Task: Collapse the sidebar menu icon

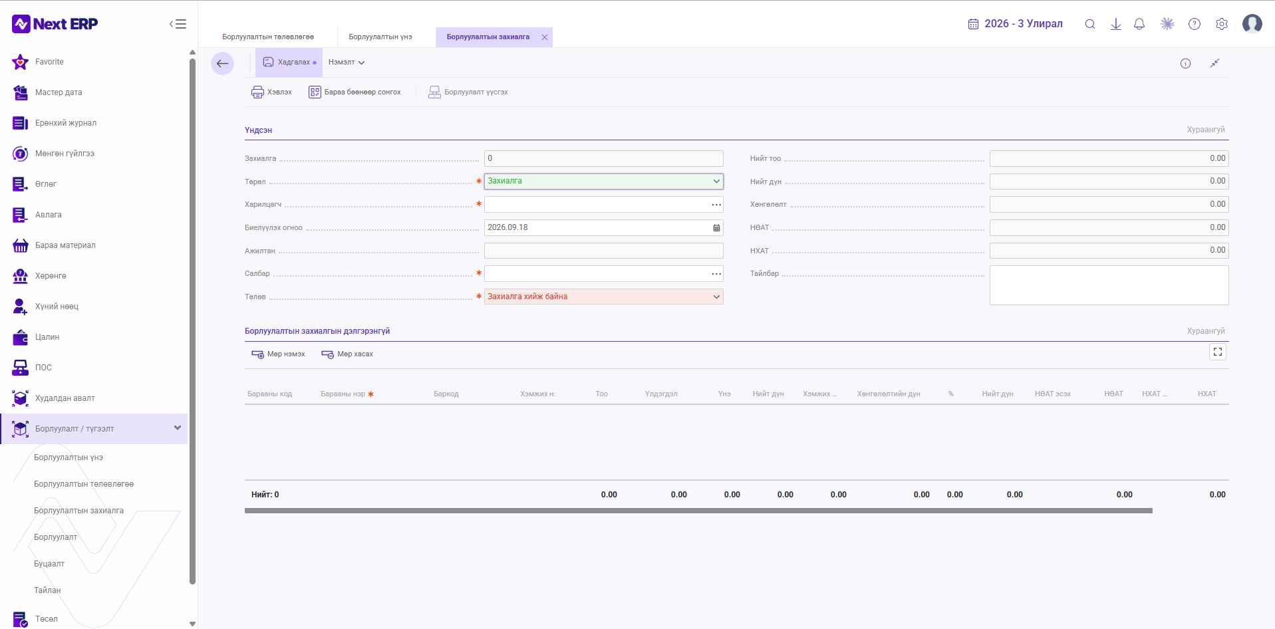Action: pos(178,24)
